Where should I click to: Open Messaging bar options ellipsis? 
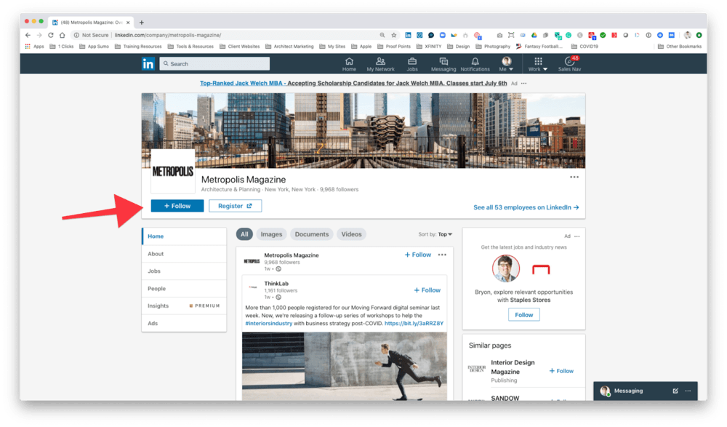pyautogui.click(x=688, y=391)
